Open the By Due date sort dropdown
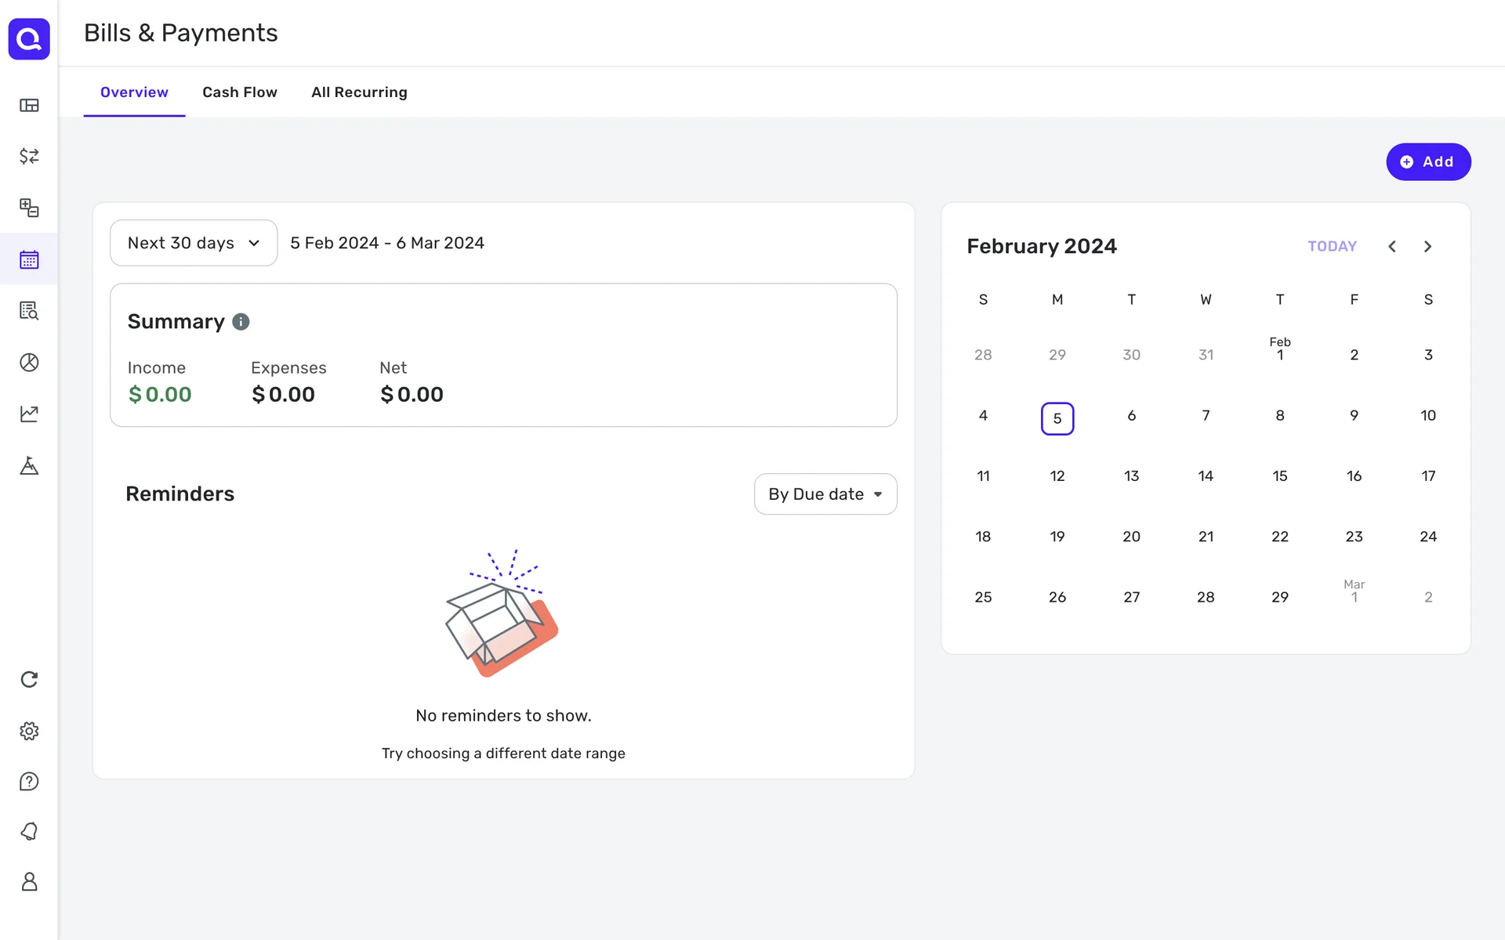Screen dimensions: 1505x940 [825, 494]
